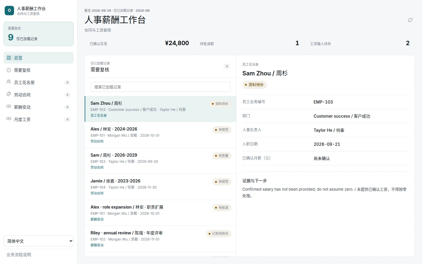
Task: Click the 需要复核 summary card showing 9
Action: point(38,34)
